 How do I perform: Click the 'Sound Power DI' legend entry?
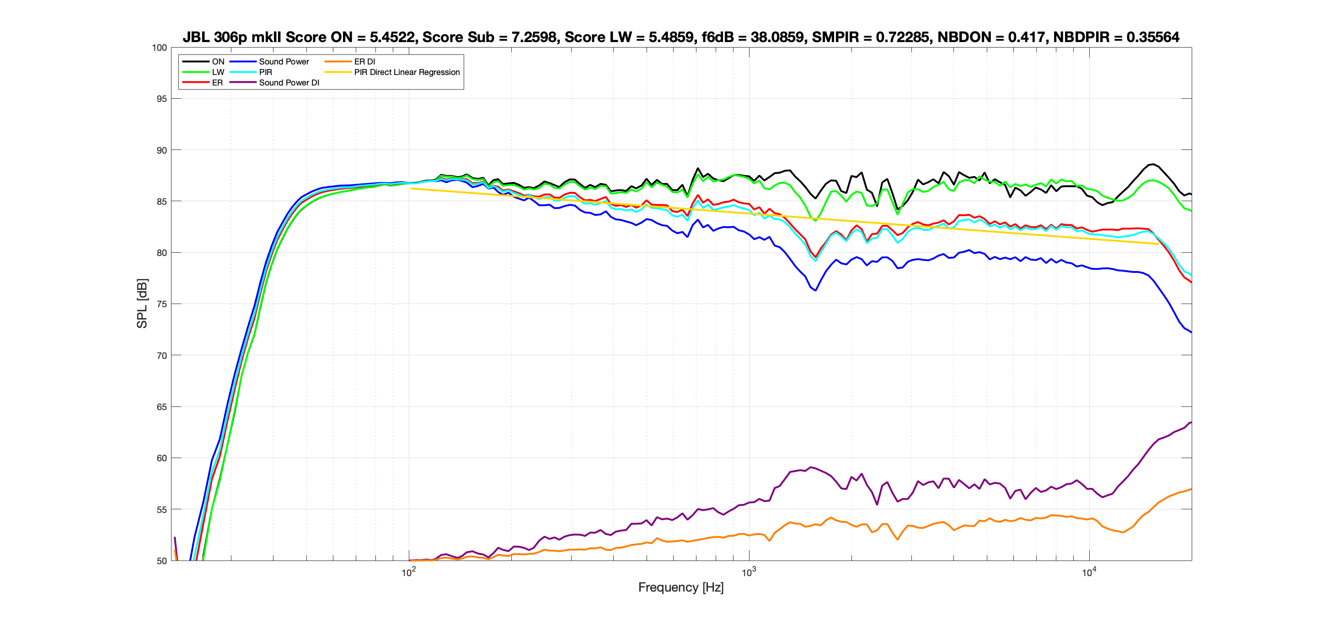(x=289, y=83)
